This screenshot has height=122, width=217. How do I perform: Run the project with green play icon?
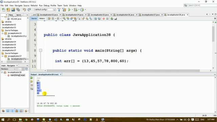tap(69, 10)
